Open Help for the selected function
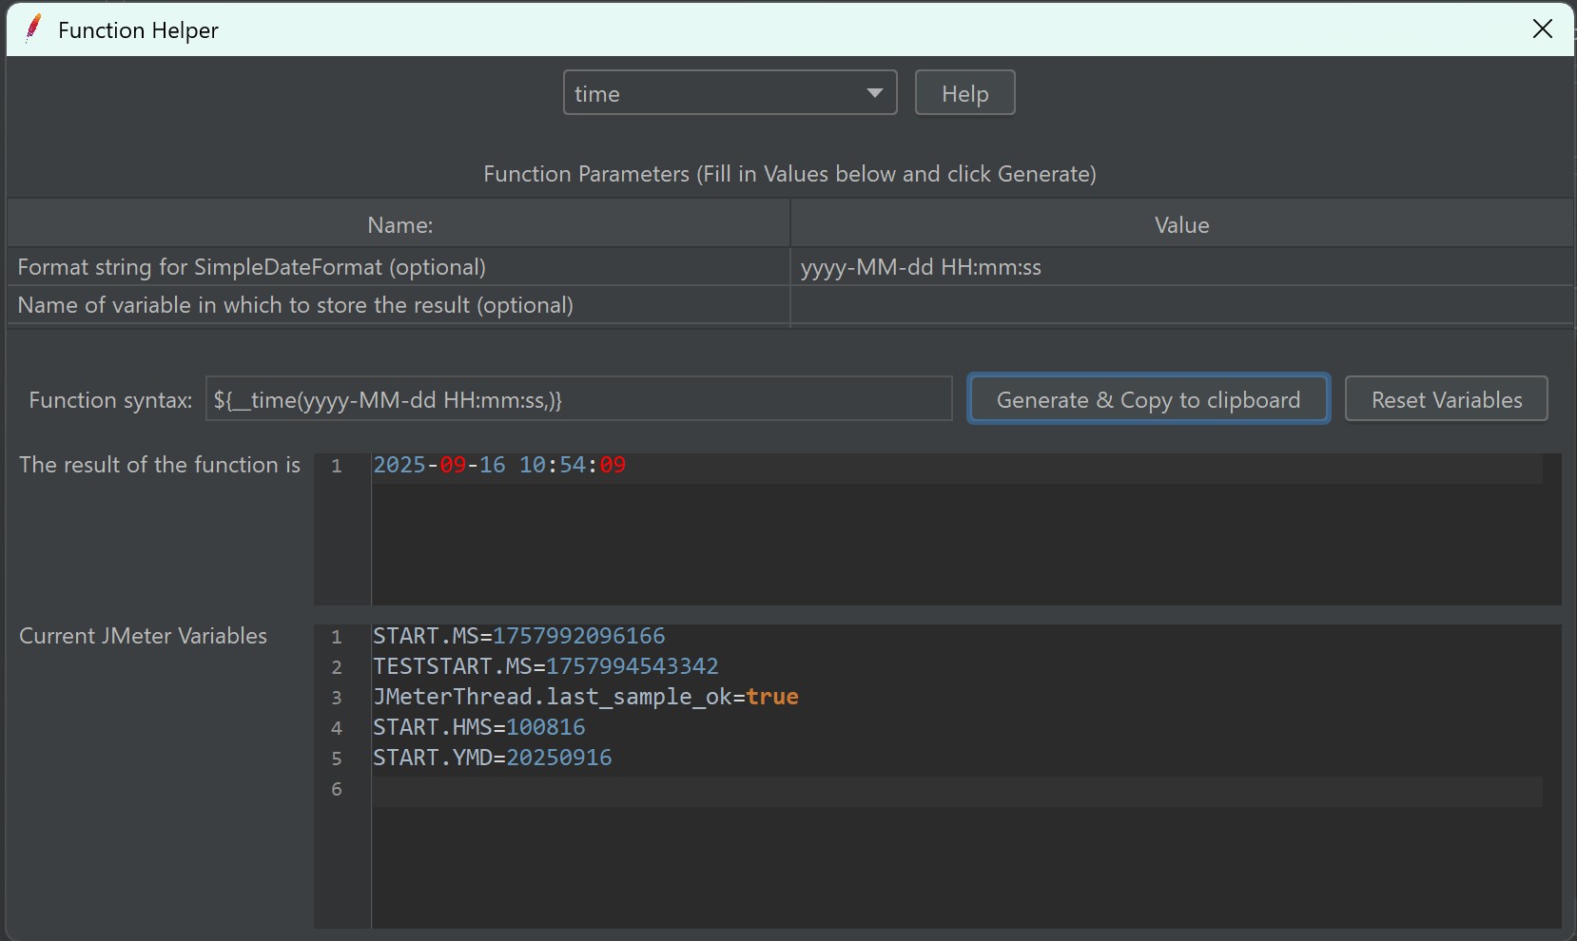This screenshot has width=1577, height=941. tap(964, 93)
